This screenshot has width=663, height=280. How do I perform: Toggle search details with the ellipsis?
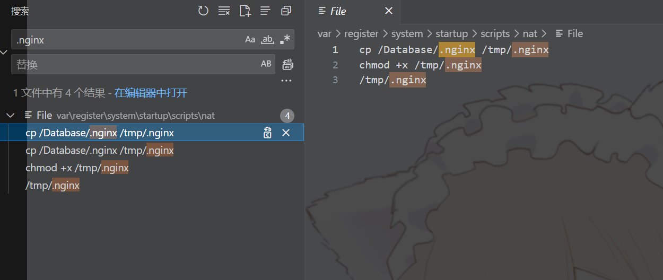[x=286, y=81]
